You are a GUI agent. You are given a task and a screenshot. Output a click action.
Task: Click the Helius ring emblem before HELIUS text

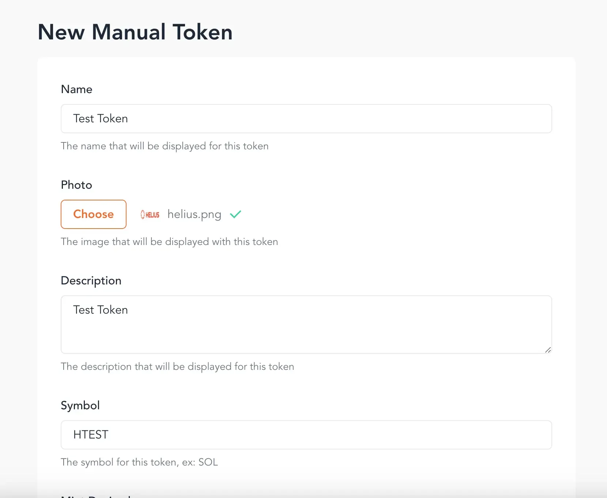(143, 214)
